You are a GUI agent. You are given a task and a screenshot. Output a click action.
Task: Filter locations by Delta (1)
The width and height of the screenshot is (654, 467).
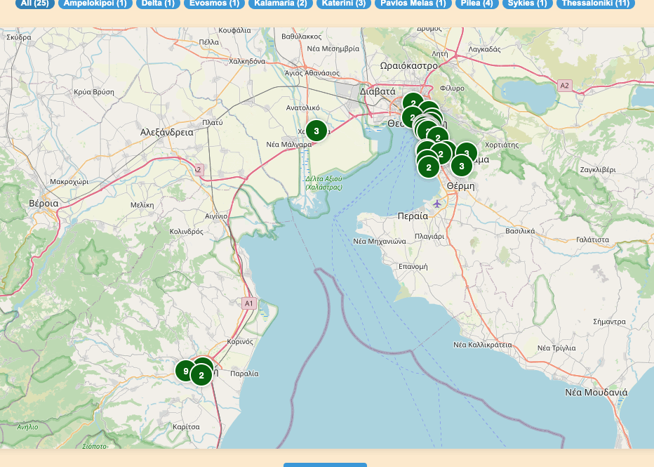tap(158, 4)
